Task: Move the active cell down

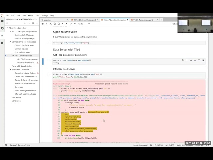Action: 191,60
